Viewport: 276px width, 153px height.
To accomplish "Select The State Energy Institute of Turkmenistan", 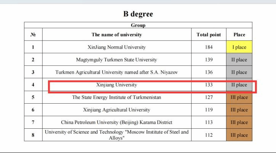I will tap(117, 97).
